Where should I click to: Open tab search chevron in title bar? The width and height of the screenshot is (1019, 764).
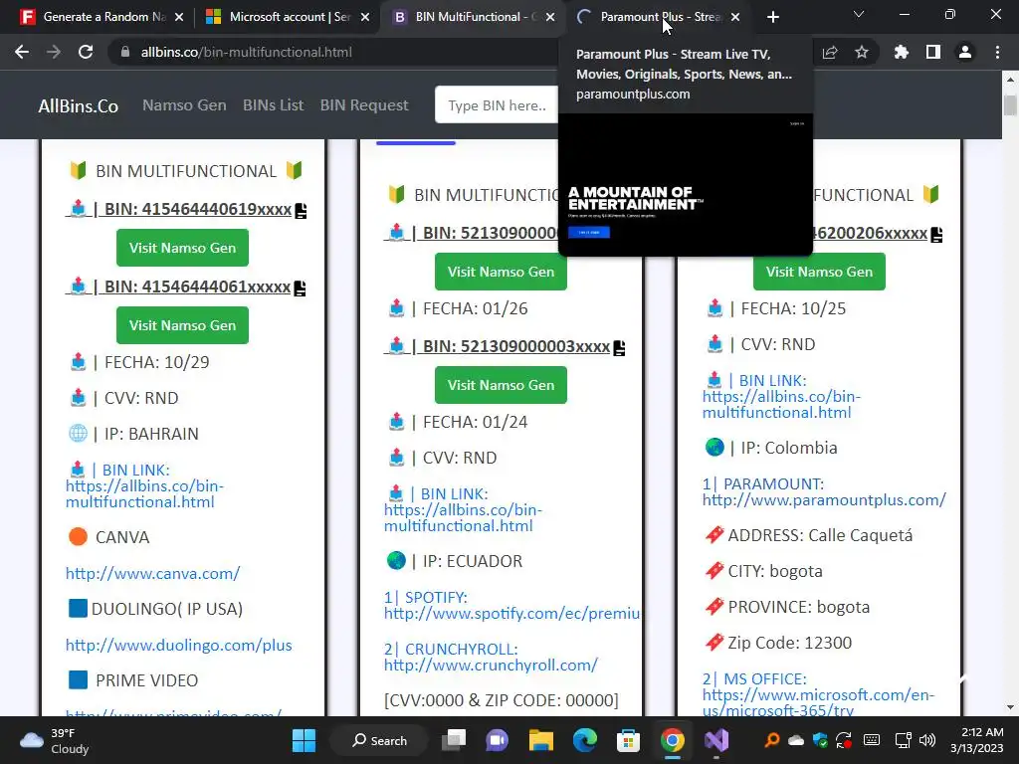859,14
